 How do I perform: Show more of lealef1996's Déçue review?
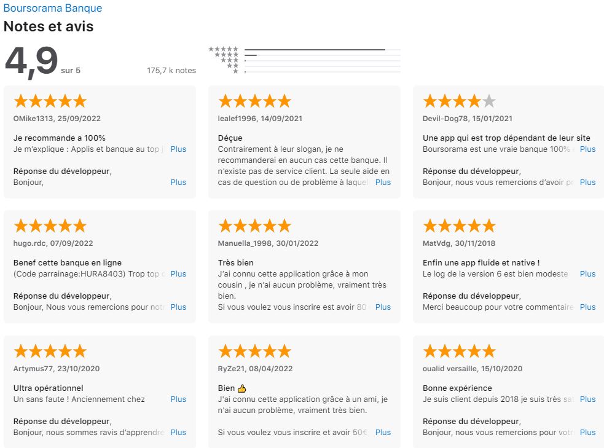pos(383,183)
